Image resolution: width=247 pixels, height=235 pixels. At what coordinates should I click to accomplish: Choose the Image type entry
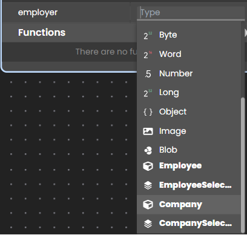pos(189,131)
